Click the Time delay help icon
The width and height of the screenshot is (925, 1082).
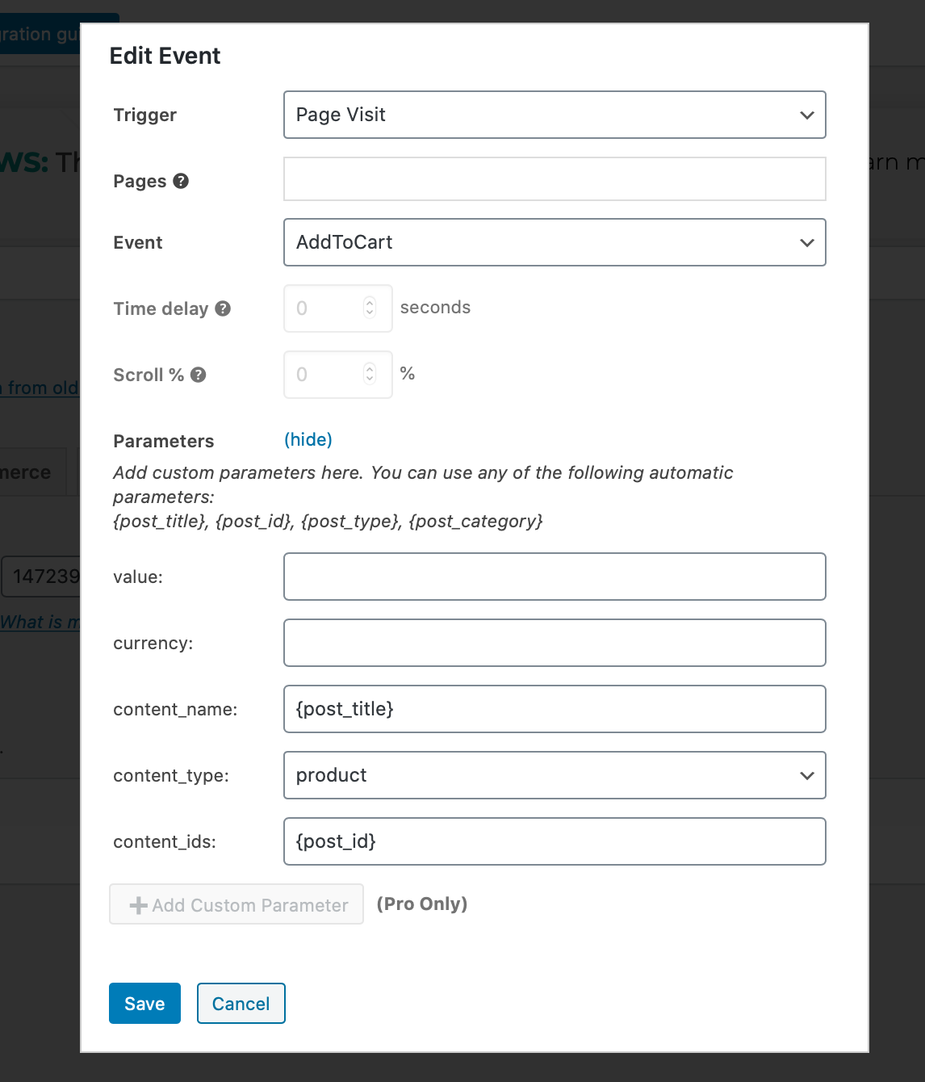223,308
